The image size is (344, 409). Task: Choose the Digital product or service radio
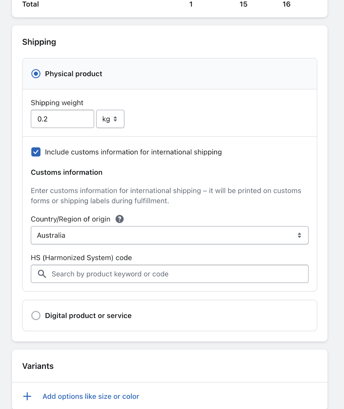pos(36,315)
